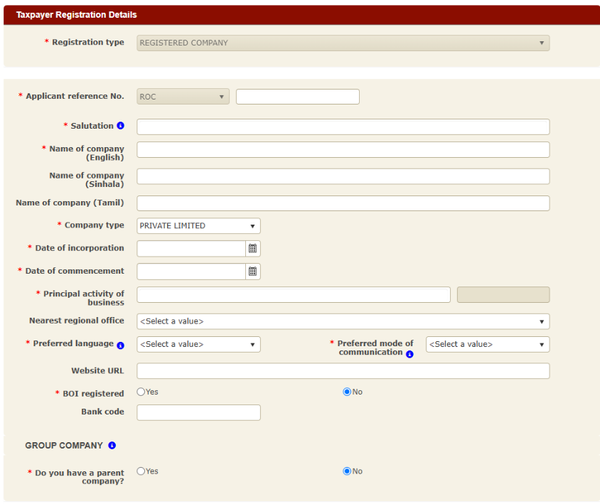
Task: Click the Bank code input field
Action: 198,412
